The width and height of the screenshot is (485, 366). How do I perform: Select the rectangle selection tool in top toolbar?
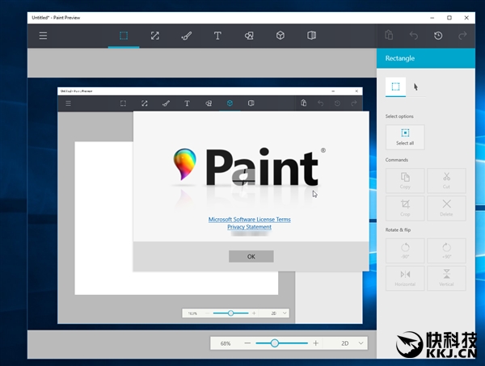click(x=124, y=36)
